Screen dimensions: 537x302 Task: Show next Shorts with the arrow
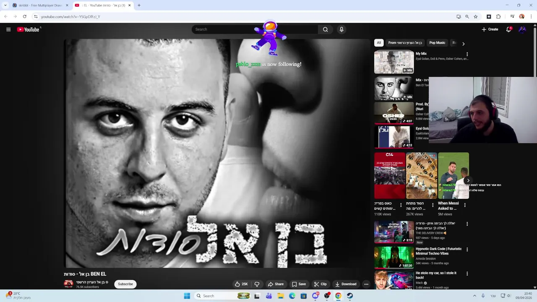[468, 180]
